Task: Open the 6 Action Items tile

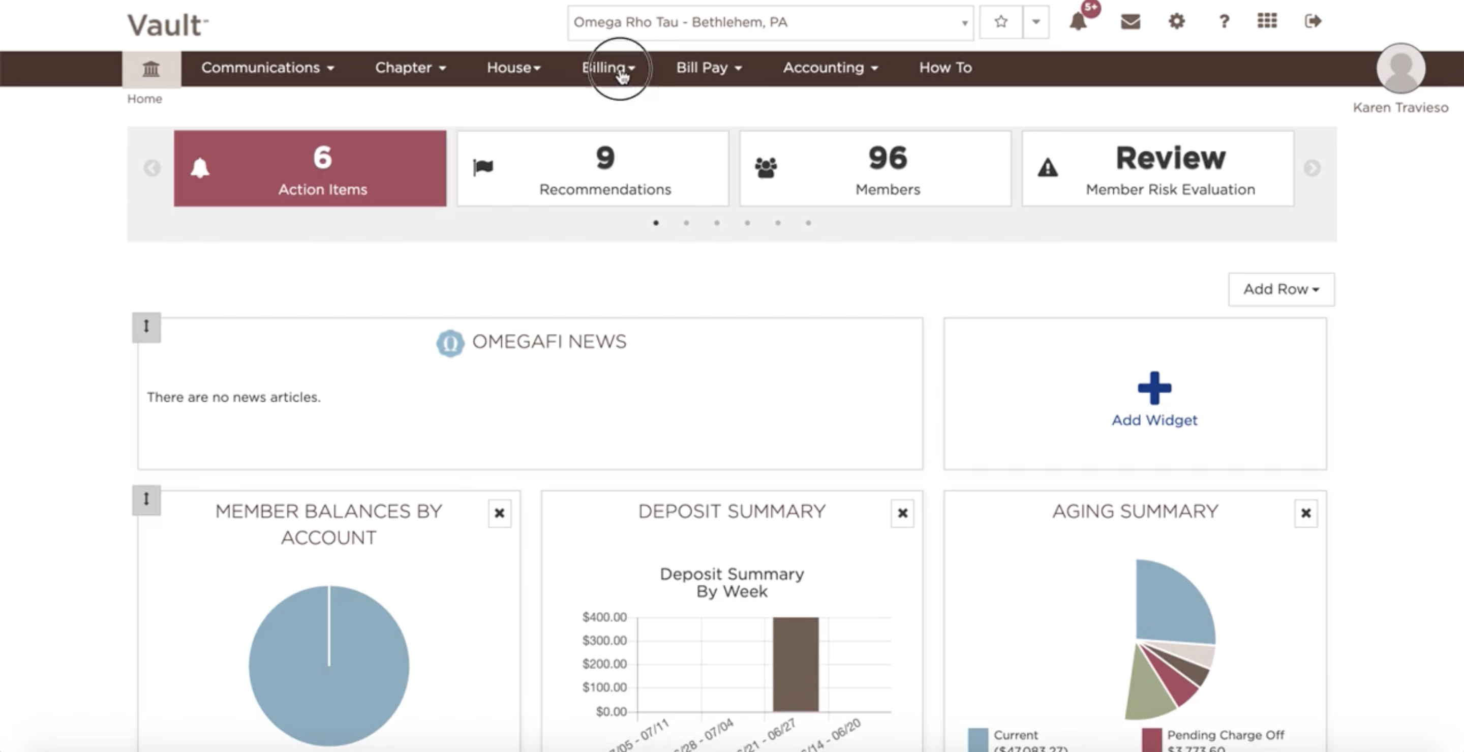Action: pos(310,168)
